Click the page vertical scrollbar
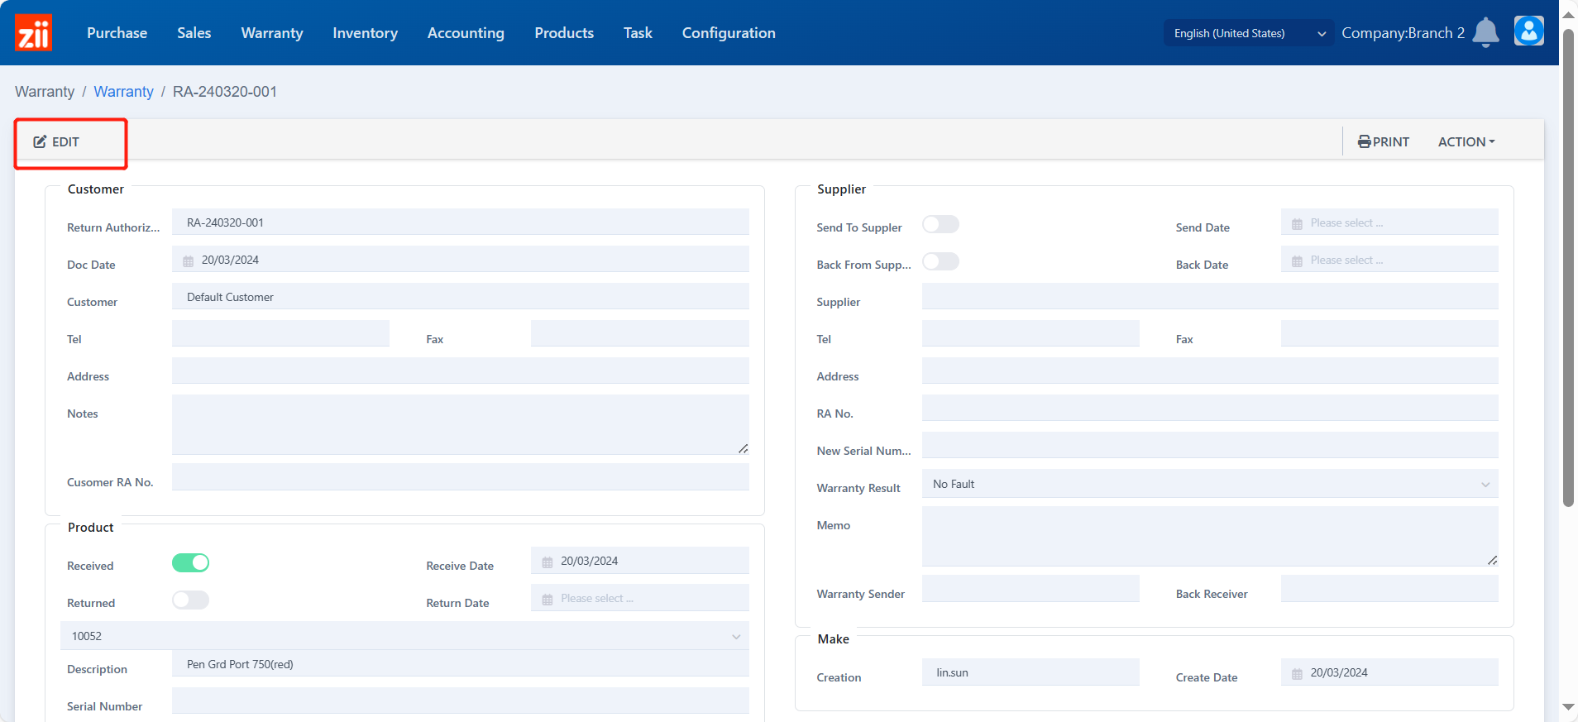This screenshot has width=1578, height=722. (x=1568, y=268)
